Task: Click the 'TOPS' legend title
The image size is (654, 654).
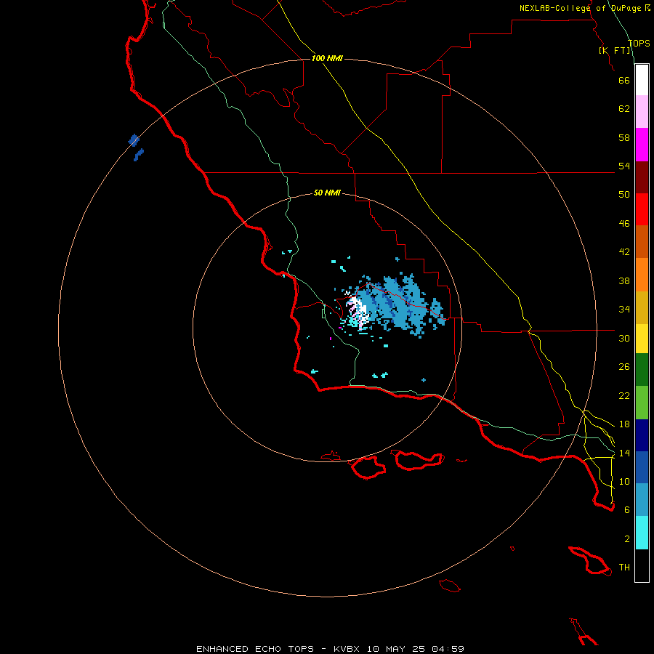Action: coord(639,44)
